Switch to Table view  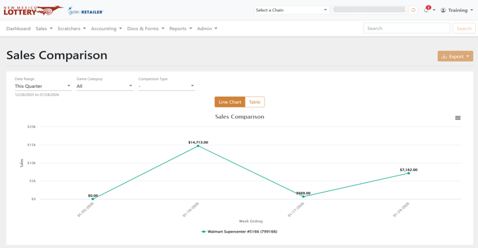[x=255, y=102]
